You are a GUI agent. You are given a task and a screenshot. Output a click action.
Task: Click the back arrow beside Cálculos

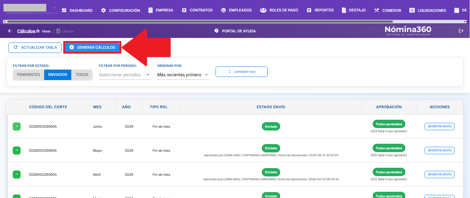10,31
